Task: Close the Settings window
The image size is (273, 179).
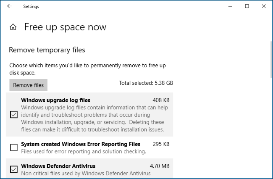Action: coord(263,6)
